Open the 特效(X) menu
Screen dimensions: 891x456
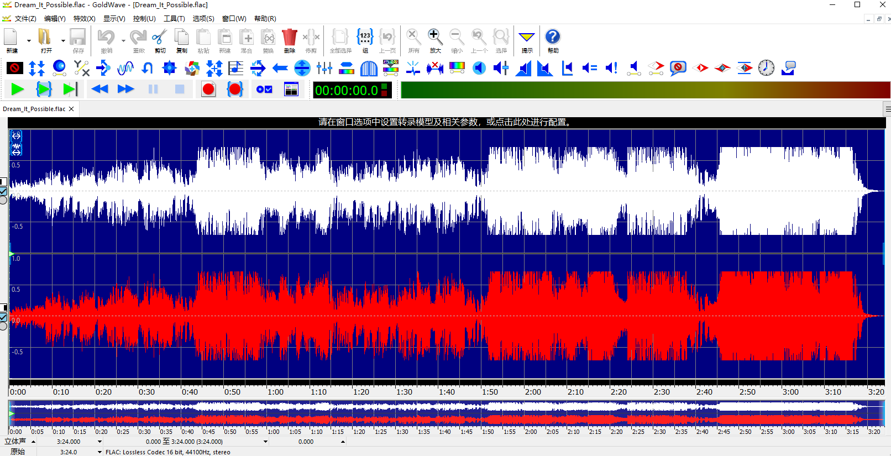click(x=84, y=18)
